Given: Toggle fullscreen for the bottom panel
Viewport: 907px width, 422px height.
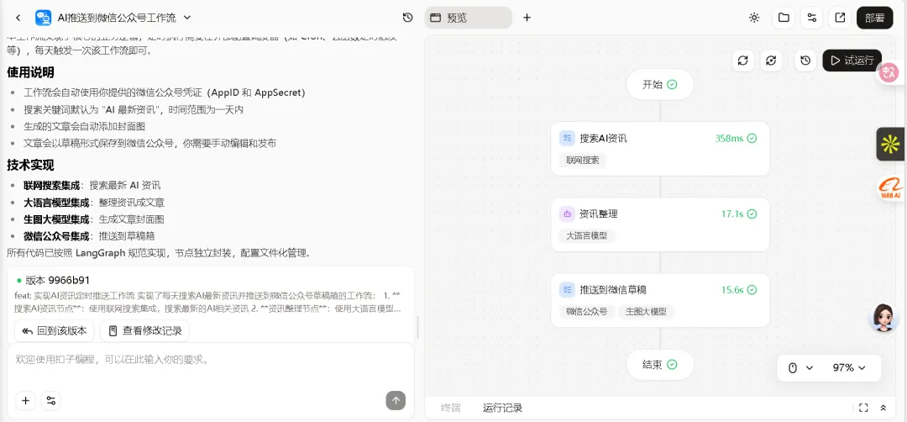Looking at the screenshot, I should click(863, 408).
